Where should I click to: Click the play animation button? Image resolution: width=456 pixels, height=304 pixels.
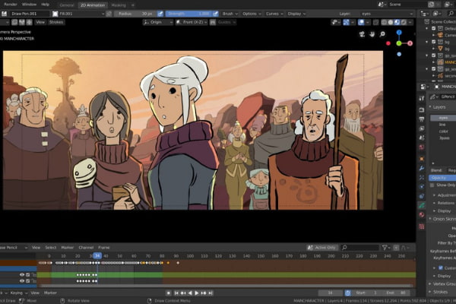[x=197, y=293]
